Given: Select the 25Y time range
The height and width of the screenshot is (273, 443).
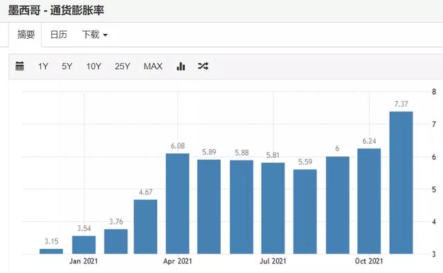Looking at the screenshot, I should click(123, 66).
